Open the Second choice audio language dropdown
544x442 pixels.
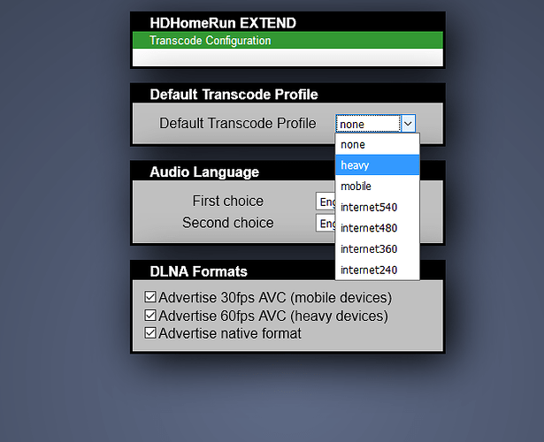(x=326, y=223)
